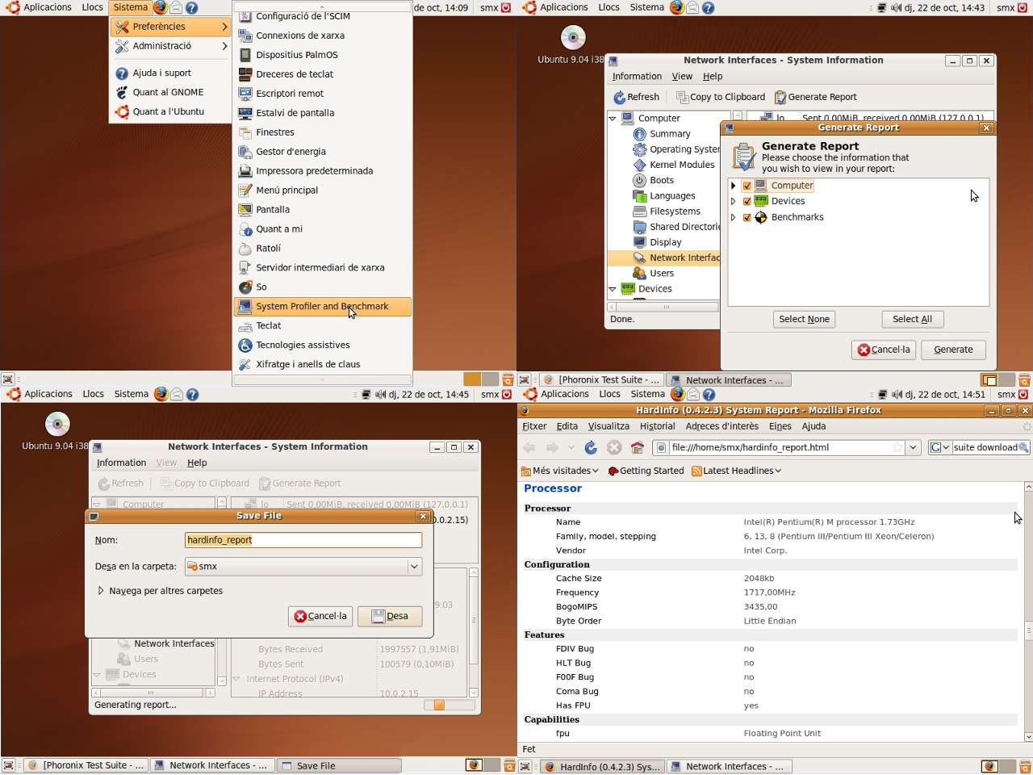Expand Benchmarks tree arrow in Generate Report

733,217
